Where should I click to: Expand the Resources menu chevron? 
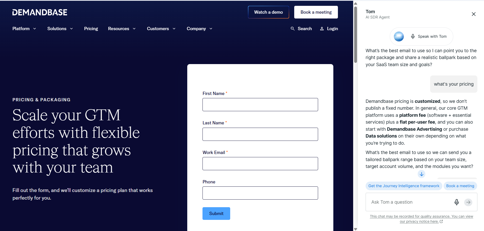[134, 29]
